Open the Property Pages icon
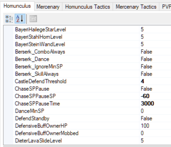This screenshot has height=147, width=171. tap(33, 19)
